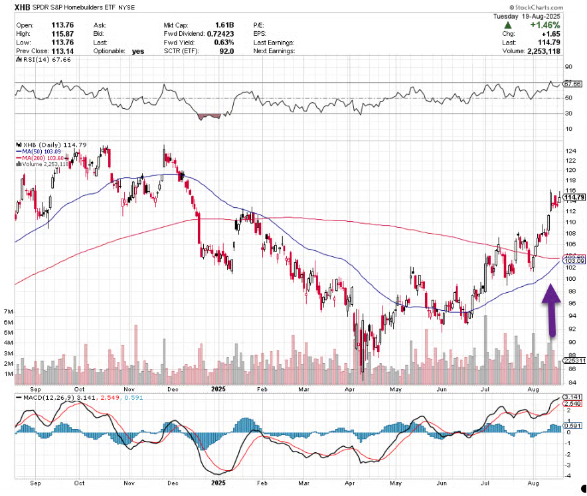Click the Volume legend entry in price chart
Screen dimensions: 587x496
[x=42, y=164]
